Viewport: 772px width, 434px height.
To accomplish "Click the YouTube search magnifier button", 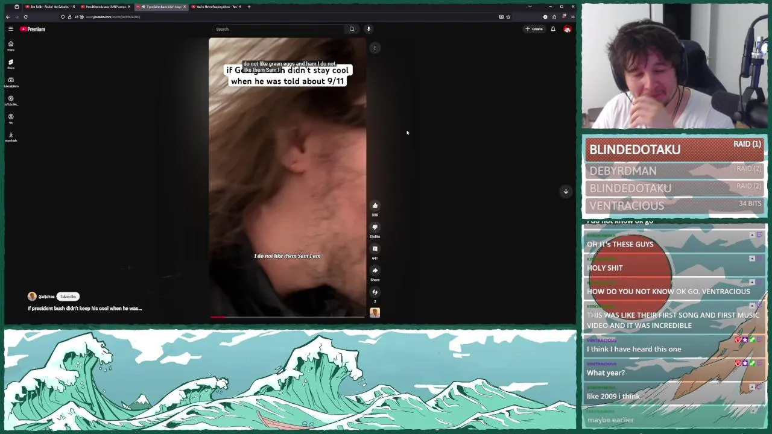I will 352,29.
